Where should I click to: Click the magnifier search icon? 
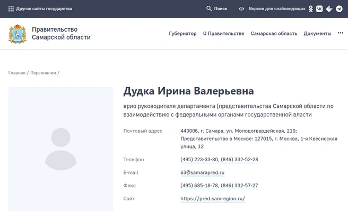[x=209, y=8]
